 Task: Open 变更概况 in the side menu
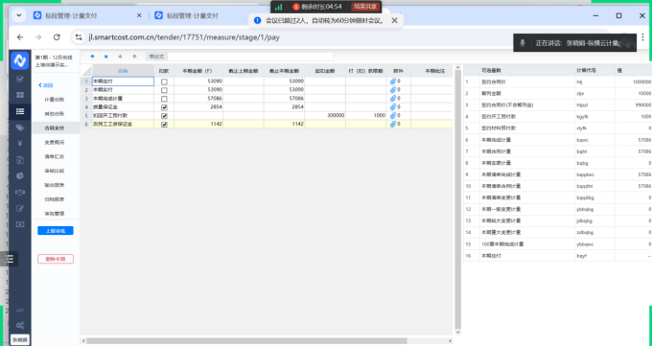[x=55, y=142]
